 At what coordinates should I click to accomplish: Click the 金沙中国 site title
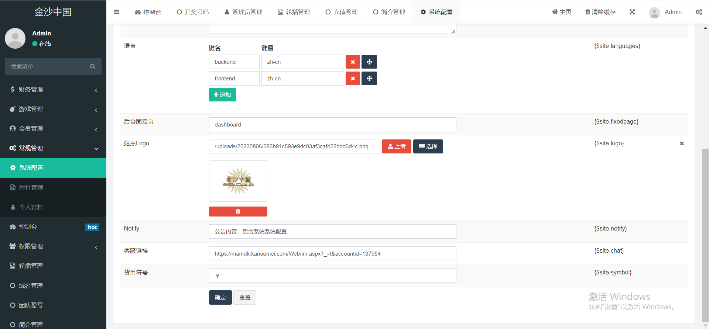(x=53, y=12)
